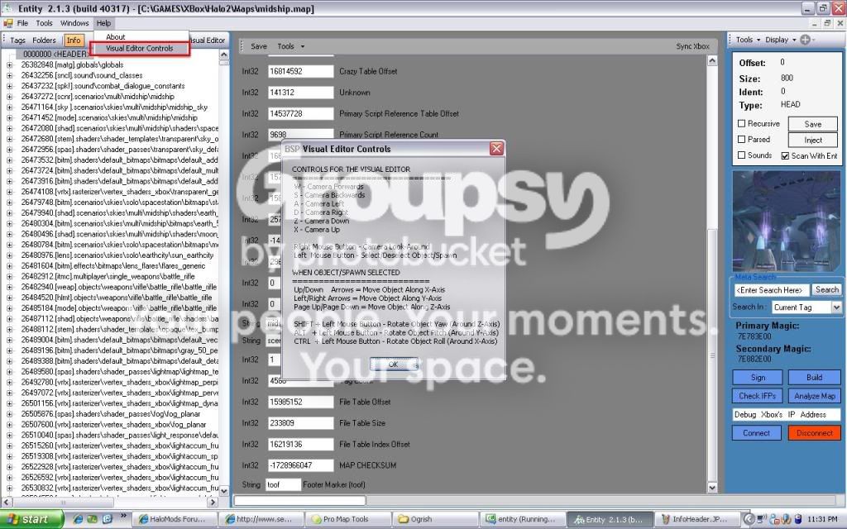Screen dimensions: 847x529
Task: Uncheck Scan With Ent checkbox
Action: point(785,155)
